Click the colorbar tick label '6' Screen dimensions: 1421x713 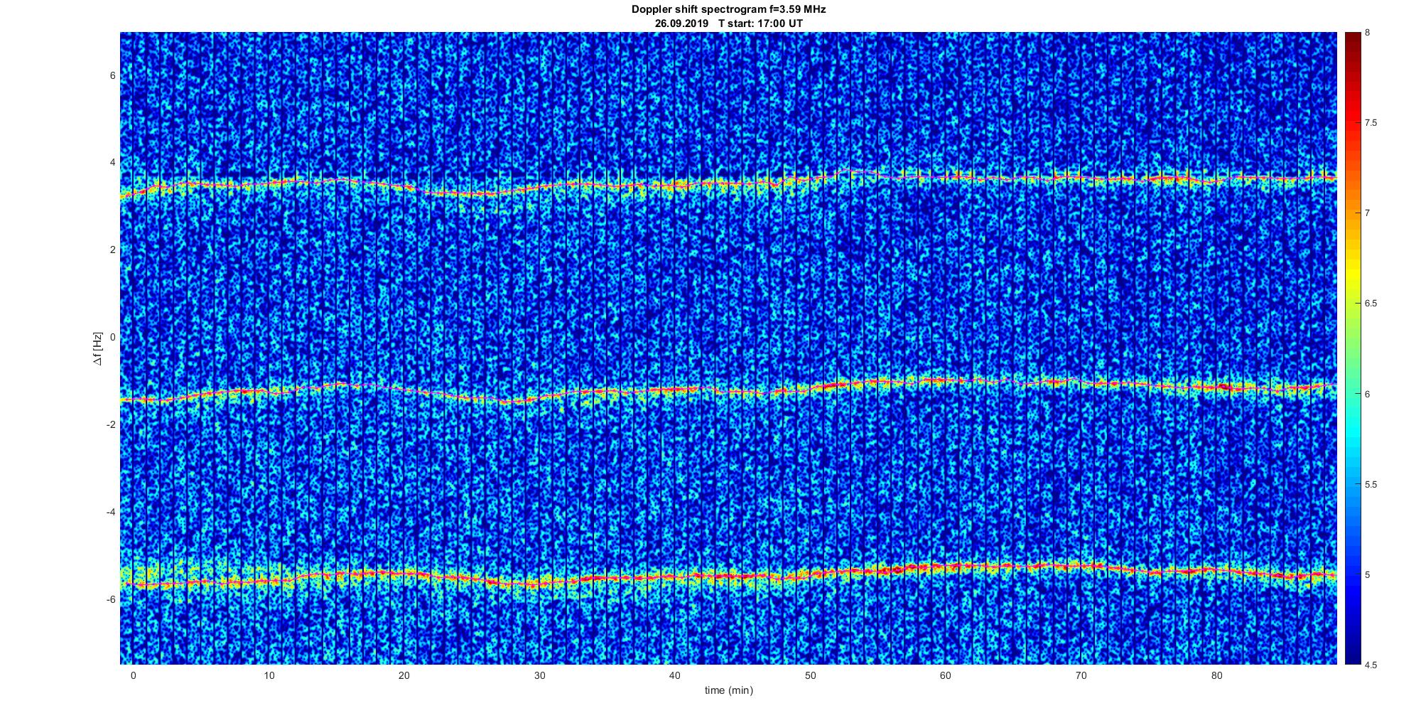(1368, 394)
